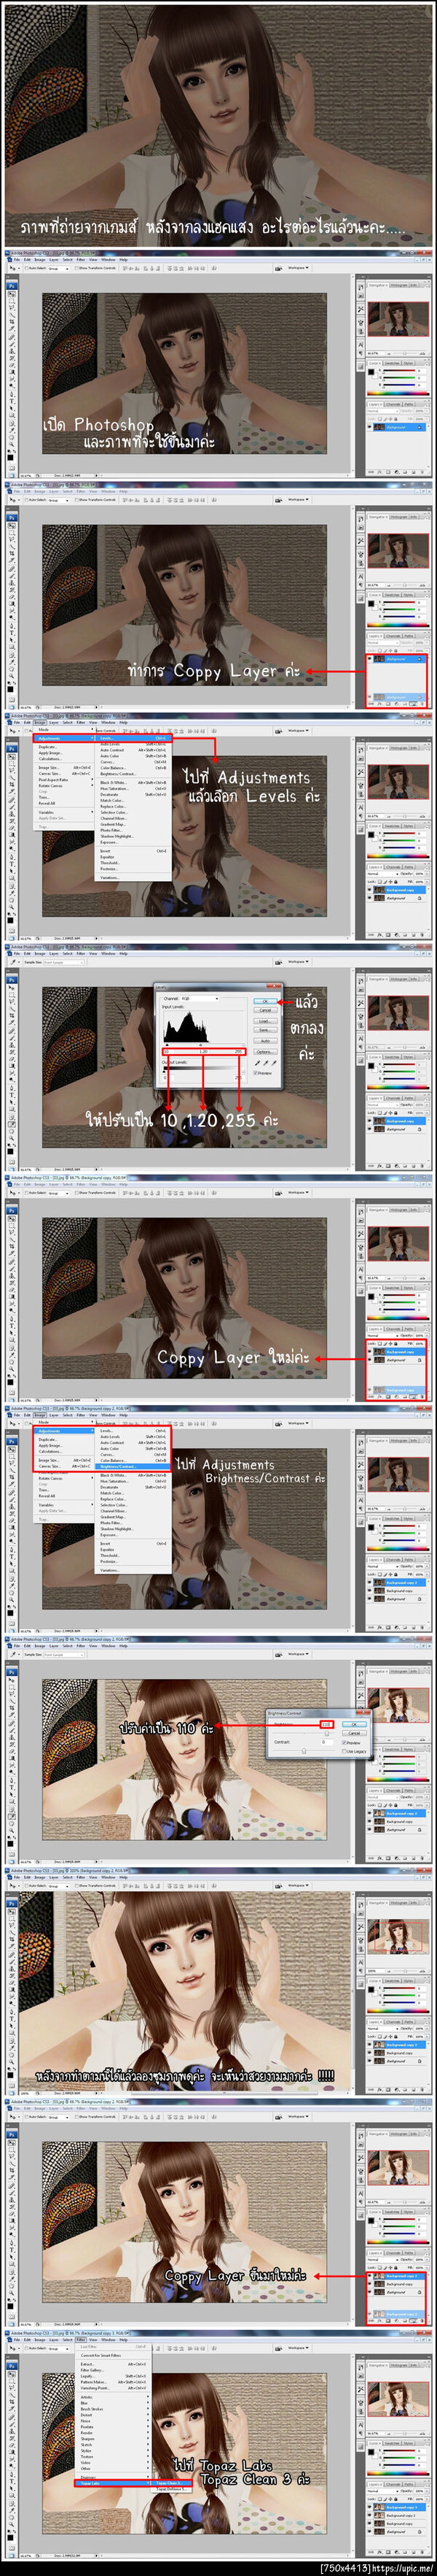
Task: Open Channel RGB dropdown in Levels dialog
Action: [200, 999]
